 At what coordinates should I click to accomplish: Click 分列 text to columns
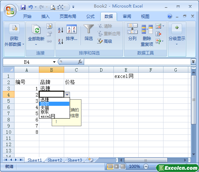132,32
